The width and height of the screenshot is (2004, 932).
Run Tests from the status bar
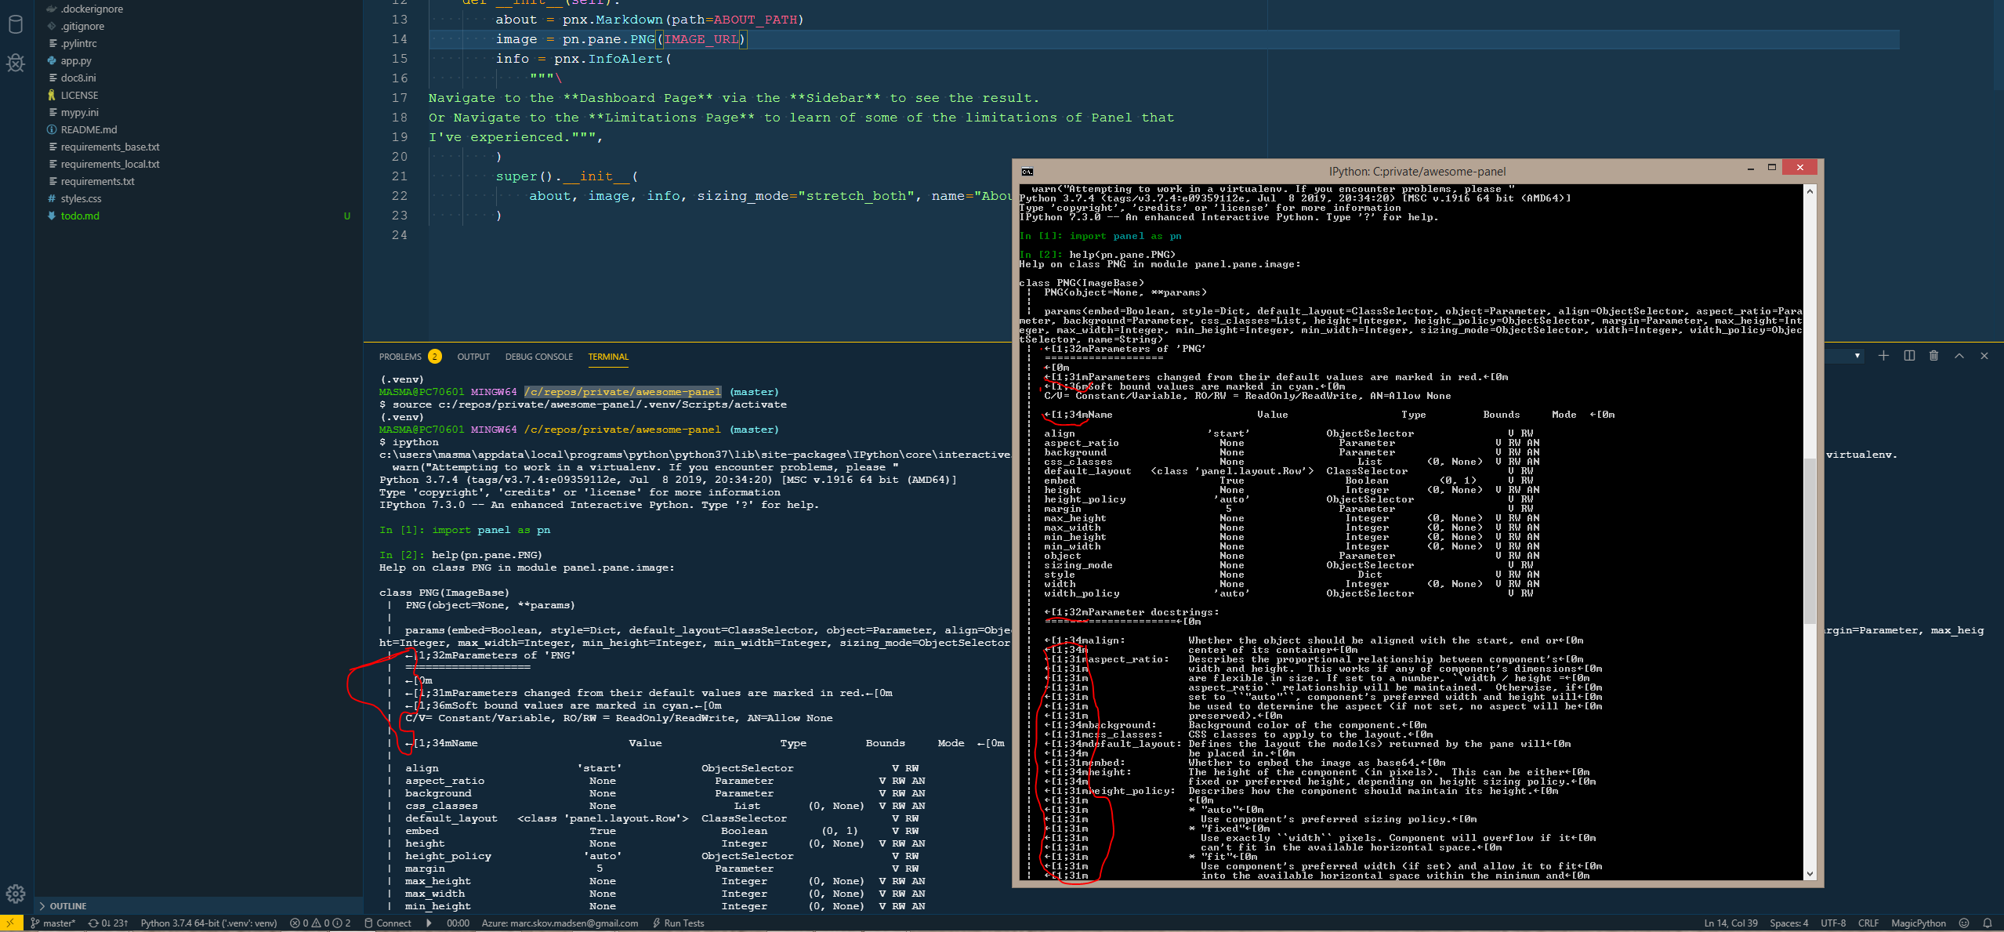coord(679,923)
